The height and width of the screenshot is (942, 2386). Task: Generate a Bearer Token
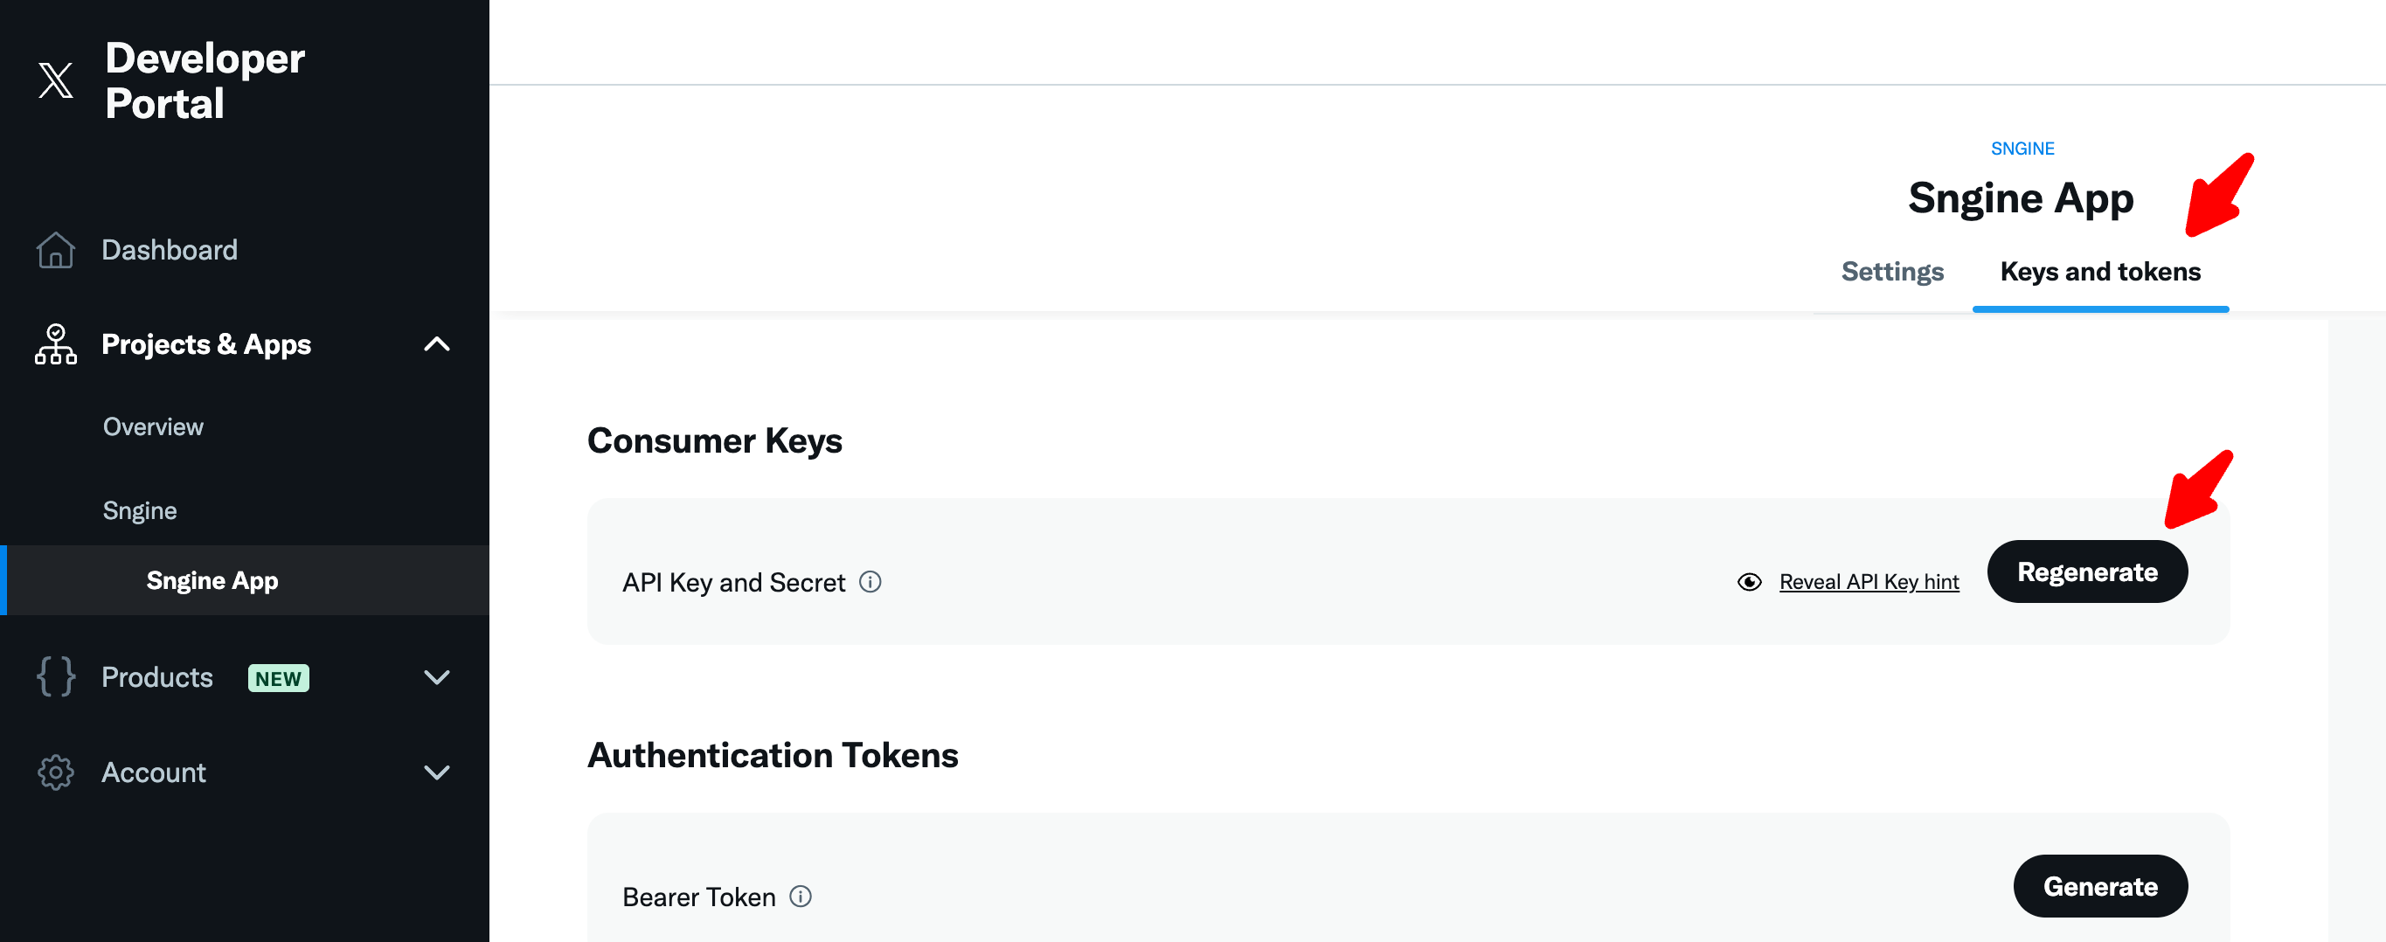coord(2100,886)
